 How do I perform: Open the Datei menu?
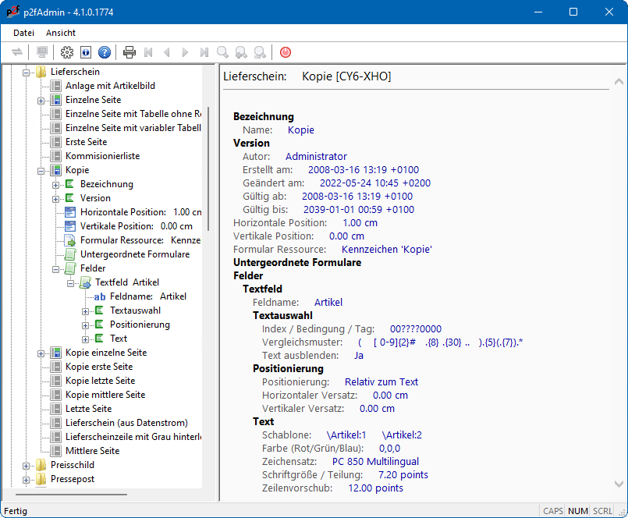(23, 33)
